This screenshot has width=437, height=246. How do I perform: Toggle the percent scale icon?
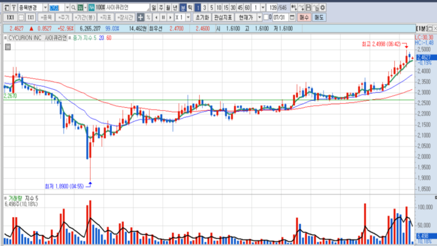[x=148, y=18]
